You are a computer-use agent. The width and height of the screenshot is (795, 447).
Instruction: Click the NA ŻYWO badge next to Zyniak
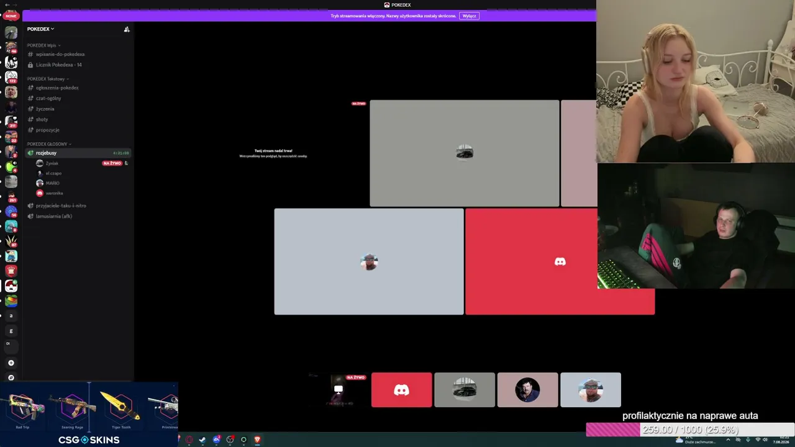pyautogui.click(x=112, y=163)
